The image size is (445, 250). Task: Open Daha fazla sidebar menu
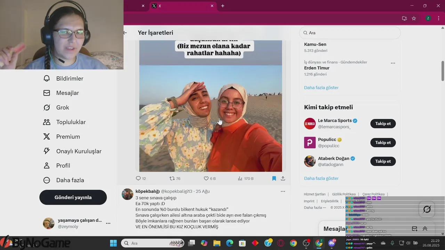click(63, 180)
